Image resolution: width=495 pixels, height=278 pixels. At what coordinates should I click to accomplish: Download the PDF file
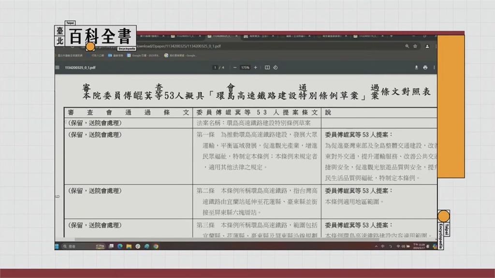416,68
